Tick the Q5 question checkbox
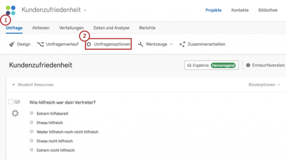 (x=11, y=102)
